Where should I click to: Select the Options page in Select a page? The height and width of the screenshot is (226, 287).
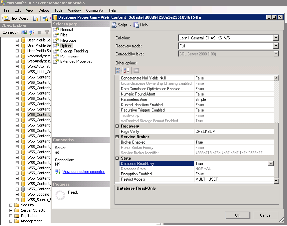[67, 46]
